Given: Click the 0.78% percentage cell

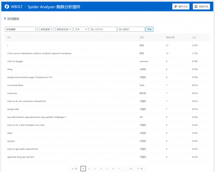Looking at the screenshot, I should [195, 61].
